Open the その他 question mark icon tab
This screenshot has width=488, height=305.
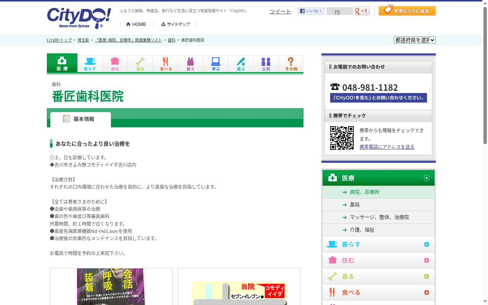[x=291, y=64]
